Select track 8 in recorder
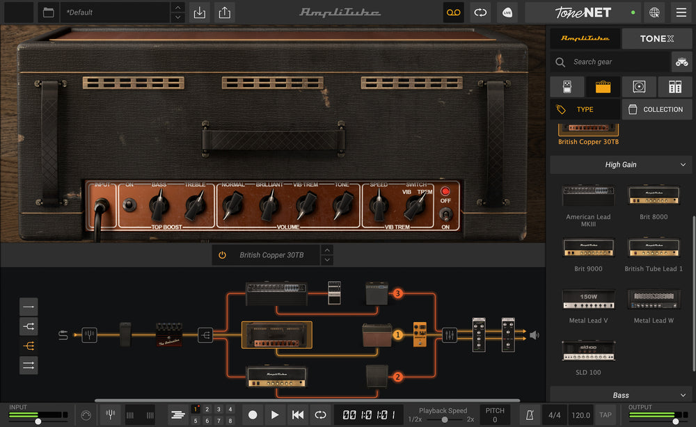Image resolution: width=696 pixels, height=427 pixels. pyautogui.click(x=230, y=421)
